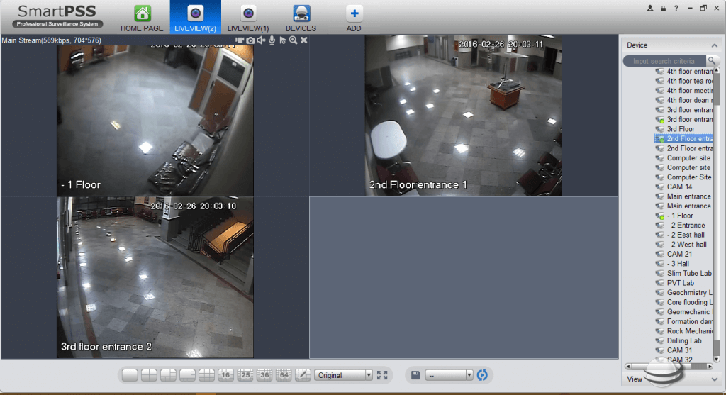Select CAM 31 in device list

tap(674, 350)
